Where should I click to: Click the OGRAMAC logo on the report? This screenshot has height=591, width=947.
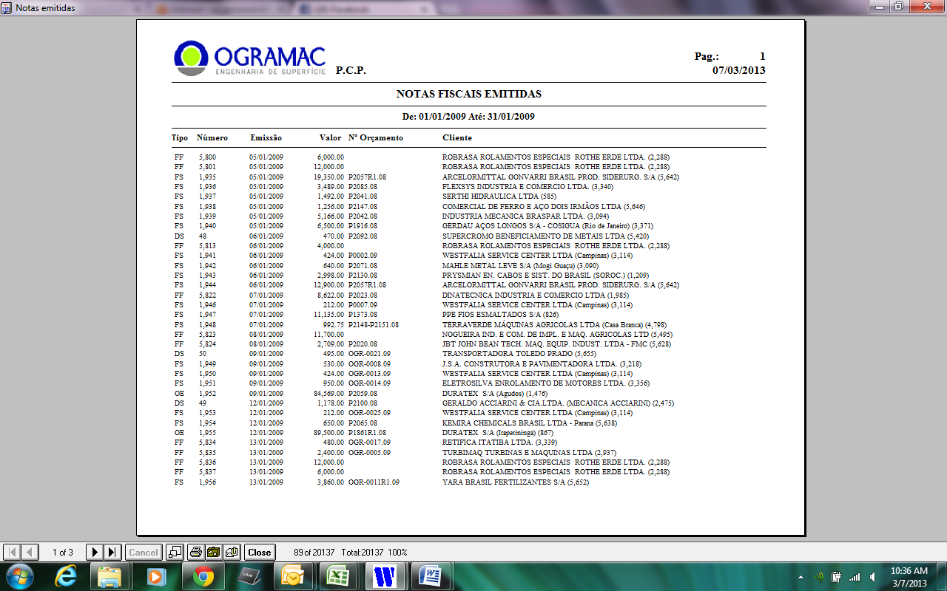coord(250,58)
